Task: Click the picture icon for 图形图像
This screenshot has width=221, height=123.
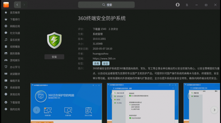Action: coord(6,53)
